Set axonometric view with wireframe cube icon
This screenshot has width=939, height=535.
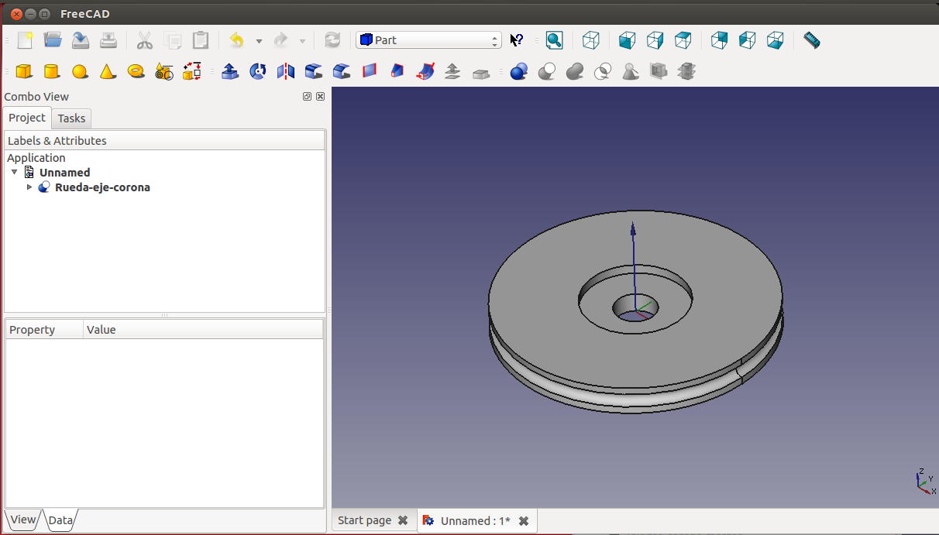point(591,40)
